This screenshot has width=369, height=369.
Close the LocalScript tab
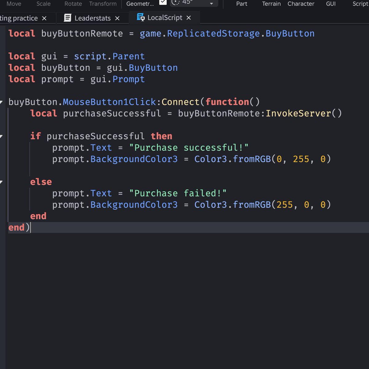(189, 18)
